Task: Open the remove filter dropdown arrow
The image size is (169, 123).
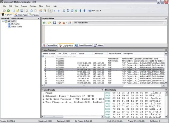Action: pos(67,23)
